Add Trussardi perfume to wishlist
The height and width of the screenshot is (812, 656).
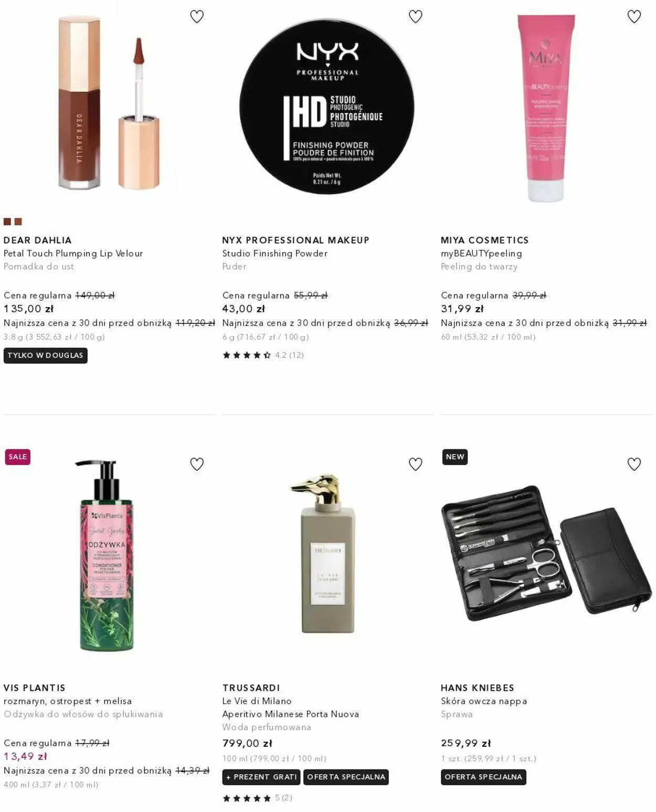pyautogui.click(x=416, y=464)
